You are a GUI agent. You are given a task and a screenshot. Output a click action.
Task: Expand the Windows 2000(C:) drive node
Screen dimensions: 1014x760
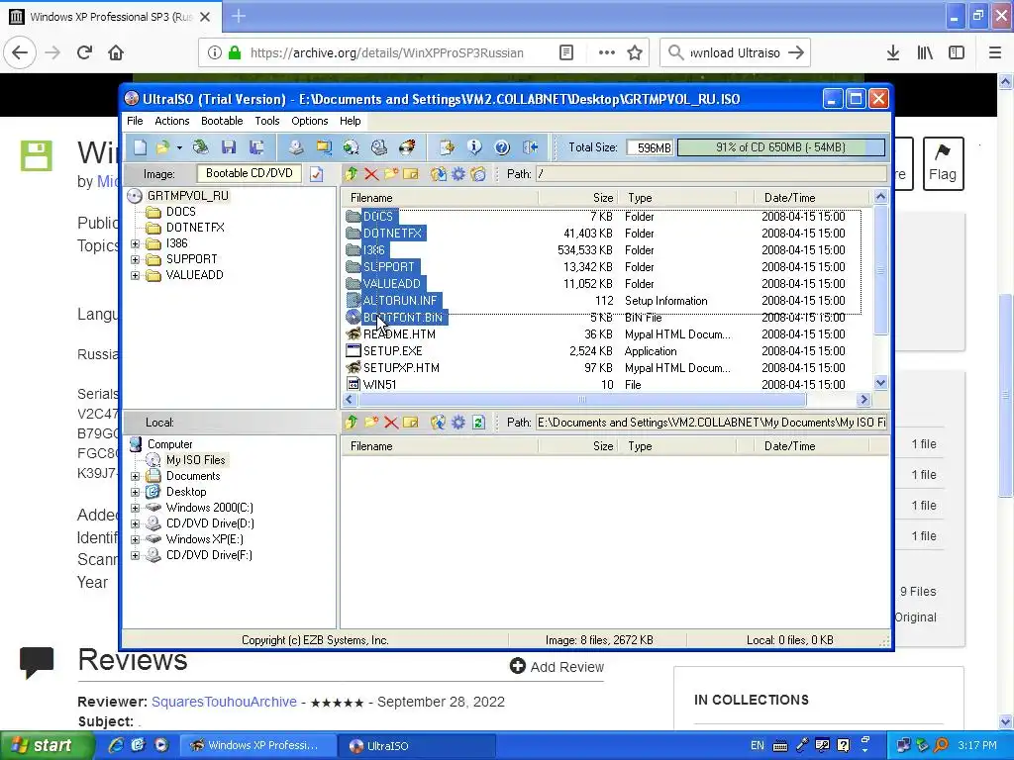point(135,508)
